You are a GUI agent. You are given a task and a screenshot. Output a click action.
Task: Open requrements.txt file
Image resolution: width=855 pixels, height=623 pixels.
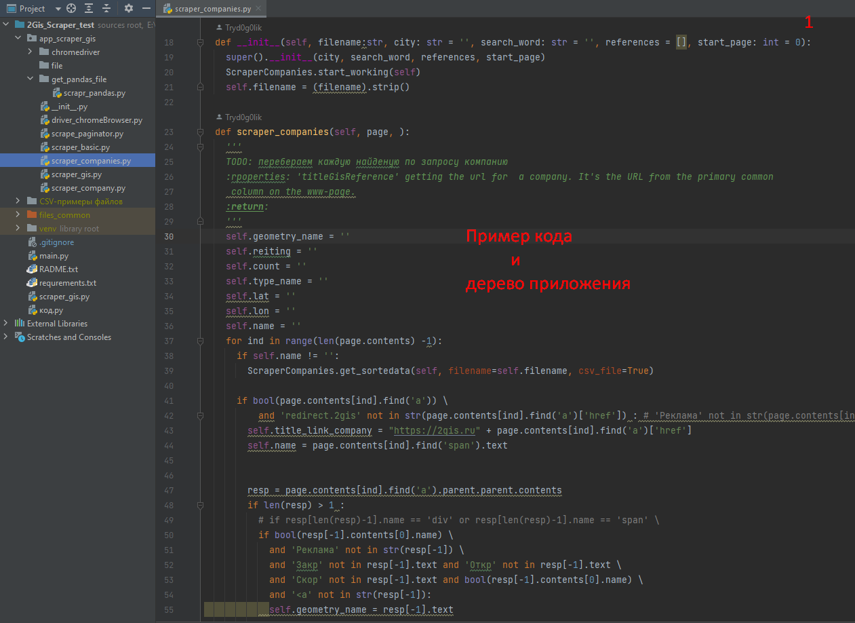click(67, 283)
